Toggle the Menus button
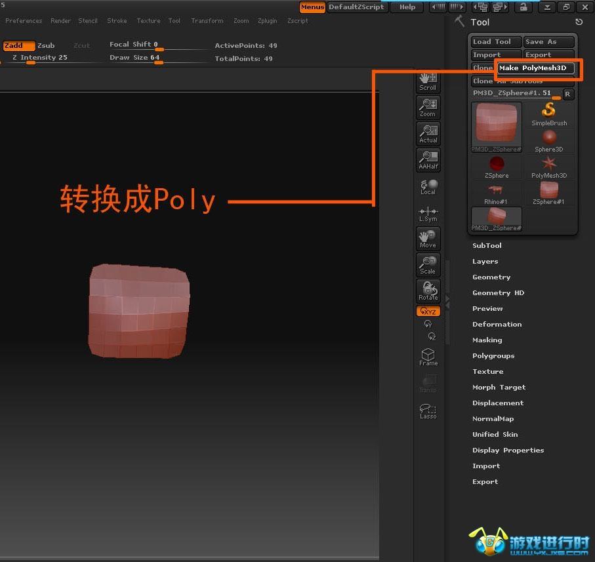The width and height of the screenshot is (595, 562). coord(312,7)
